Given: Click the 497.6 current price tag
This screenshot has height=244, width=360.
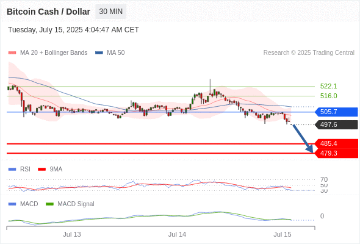Looking at the screenshot, I should coord(336,124).
